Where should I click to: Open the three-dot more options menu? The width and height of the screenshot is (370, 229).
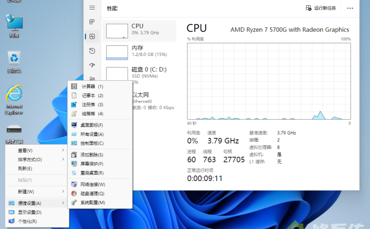pos(350,8)
